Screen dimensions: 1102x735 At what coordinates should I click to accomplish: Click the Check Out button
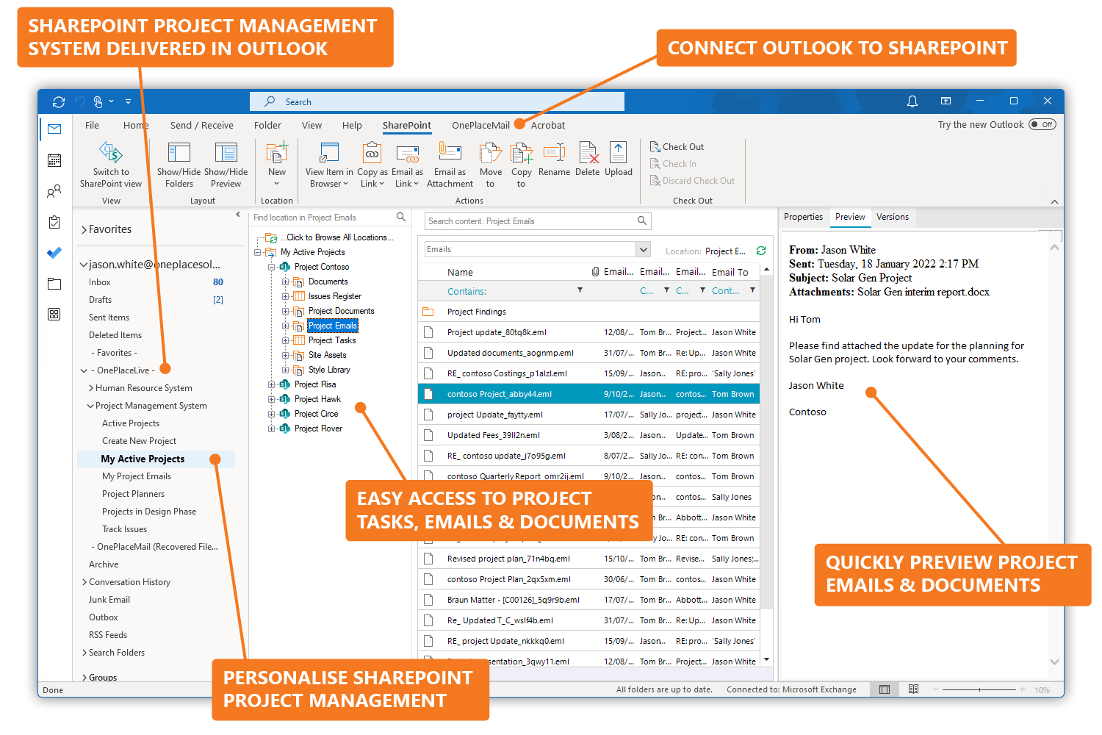[x=677, y=146]
